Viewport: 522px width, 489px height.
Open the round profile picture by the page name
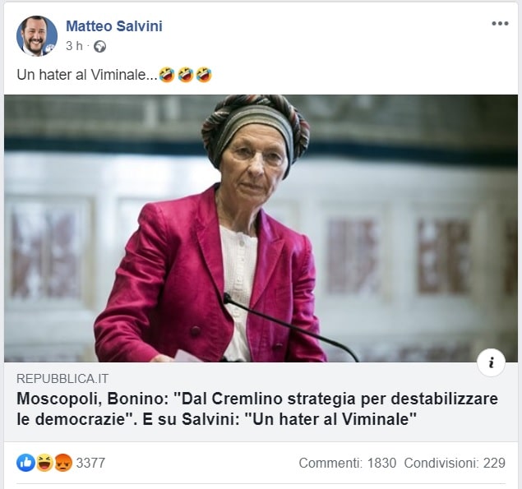pos(37,35)
